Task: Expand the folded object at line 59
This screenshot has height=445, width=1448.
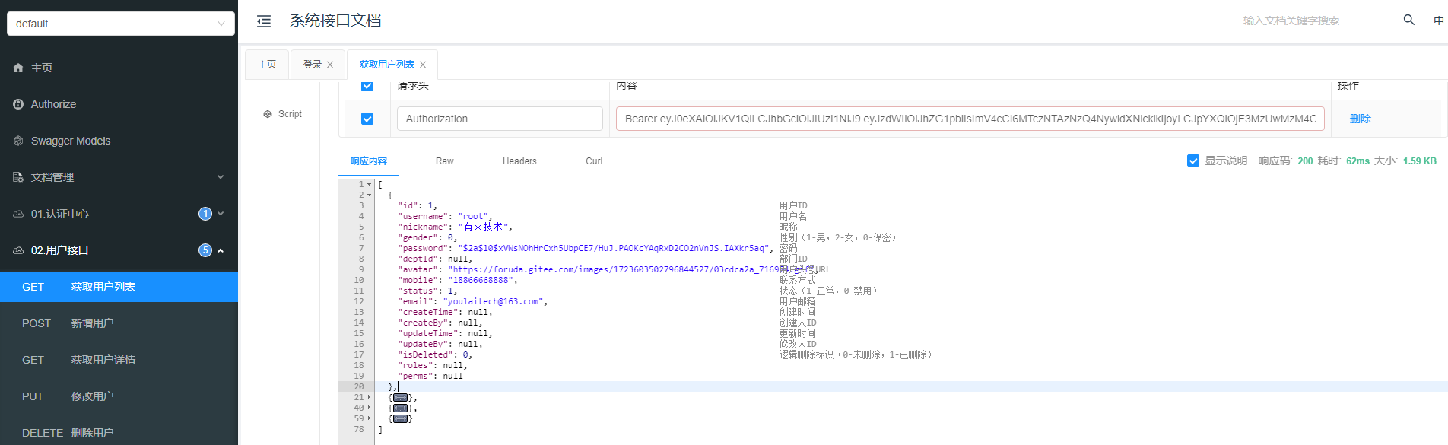Action: [x=370, y=418]
